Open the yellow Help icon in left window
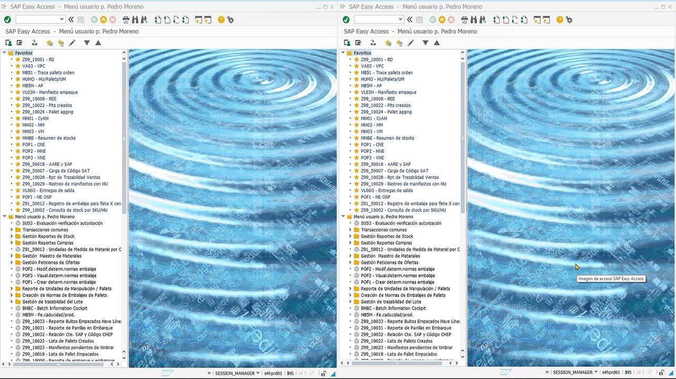Image resolution: width=676 pixels, height=379 pixels. click(x=221, y=19)
